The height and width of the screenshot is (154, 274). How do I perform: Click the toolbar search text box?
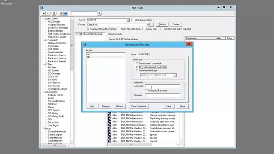pos(84,13)
